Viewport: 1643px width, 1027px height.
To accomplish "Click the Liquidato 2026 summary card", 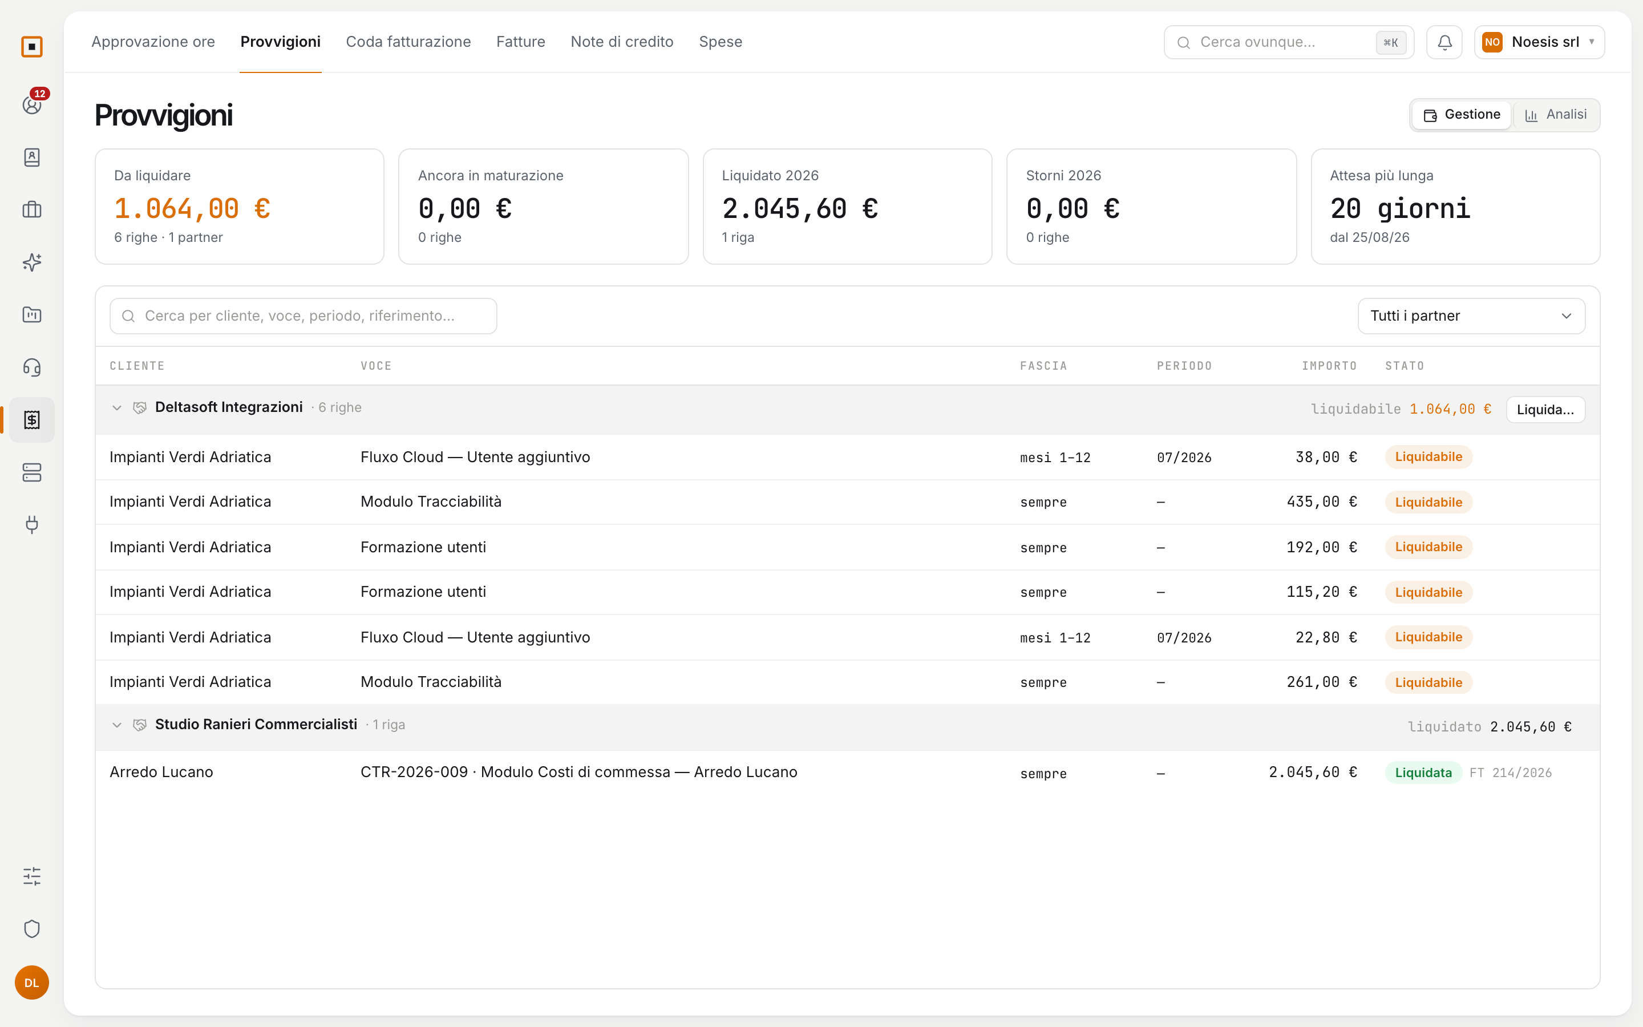I will (847, 207).
